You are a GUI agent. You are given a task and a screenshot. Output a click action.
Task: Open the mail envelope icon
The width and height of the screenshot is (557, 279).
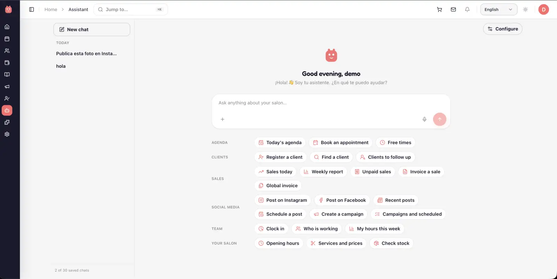(453, 9)
